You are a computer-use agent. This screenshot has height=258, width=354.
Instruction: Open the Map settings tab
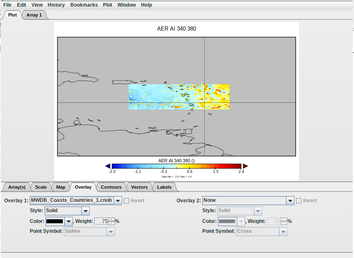pos(60,187)
